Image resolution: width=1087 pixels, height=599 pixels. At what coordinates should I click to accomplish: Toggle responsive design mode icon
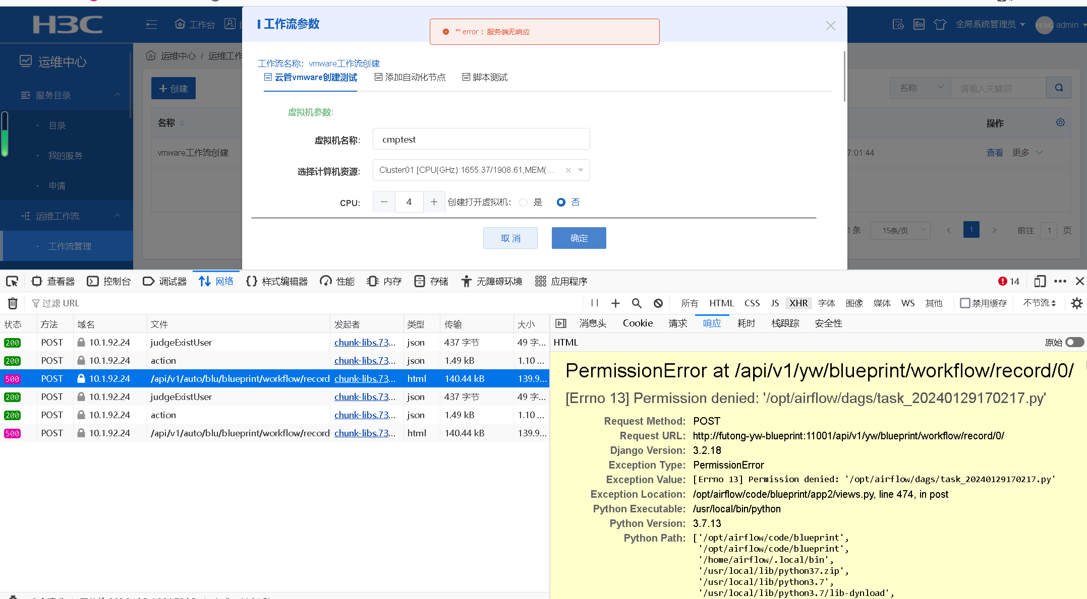point(1040,281)
